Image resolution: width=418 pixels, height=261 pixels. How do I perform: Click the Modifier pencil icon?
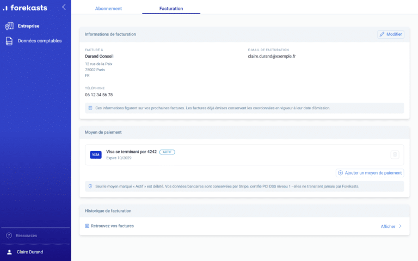382,34
